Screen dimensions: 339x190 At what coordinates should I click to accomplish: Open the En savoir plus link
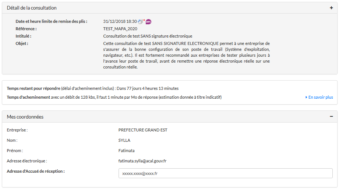[x=321, y=97]
